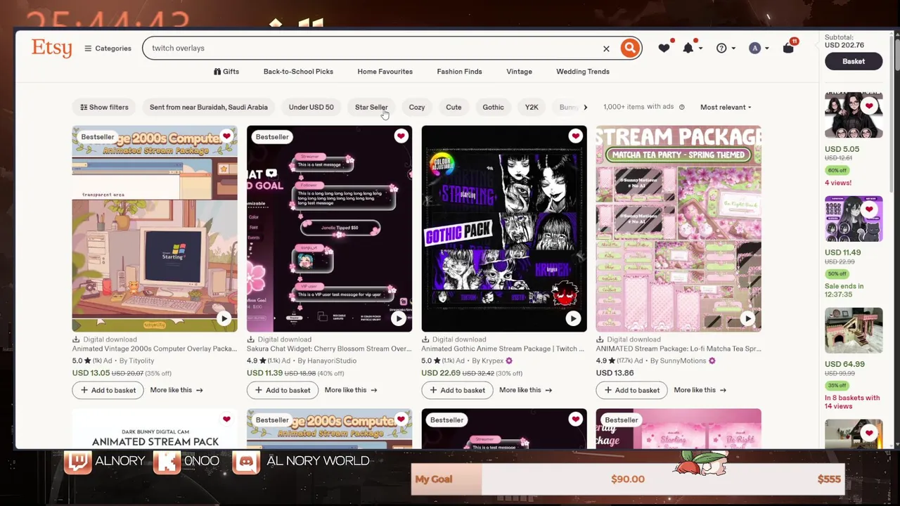Screen dimensions: 900x506
Task: Favourite sidebar item priced USD 5.05
Action: point(870,106)
